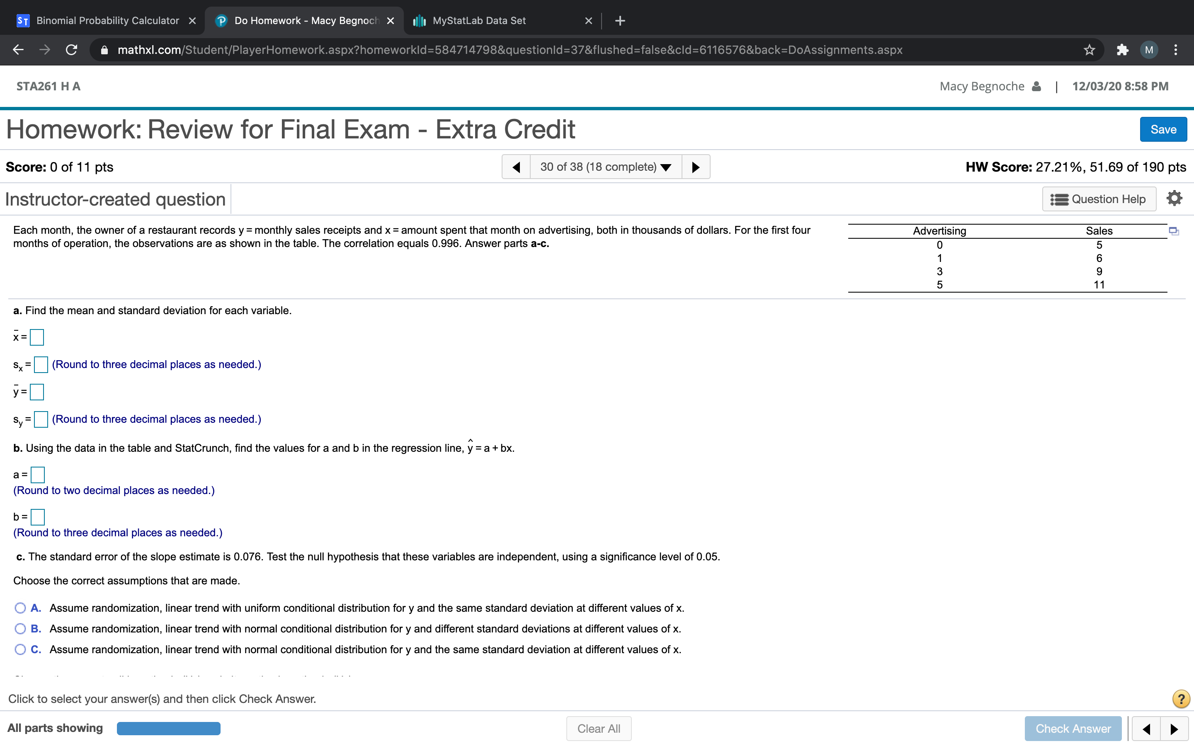Go to previous question arrow beside dropdown
1194x746 pixels.
[516, 167]
